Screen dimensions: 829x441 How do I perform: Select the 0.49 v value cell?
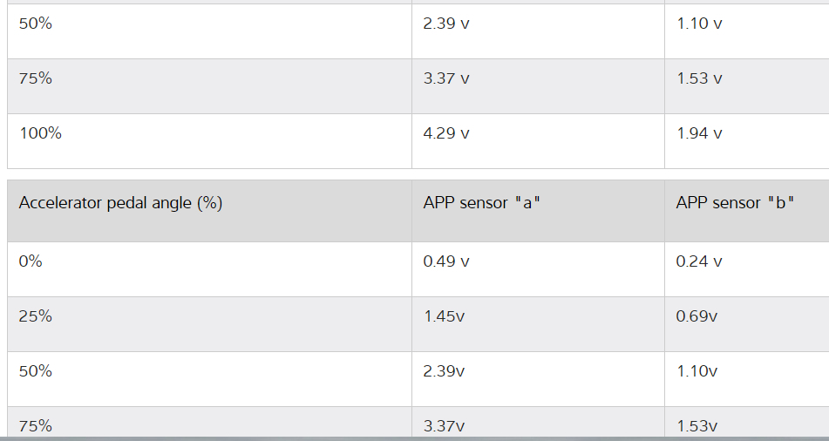[x=446, y=261]
